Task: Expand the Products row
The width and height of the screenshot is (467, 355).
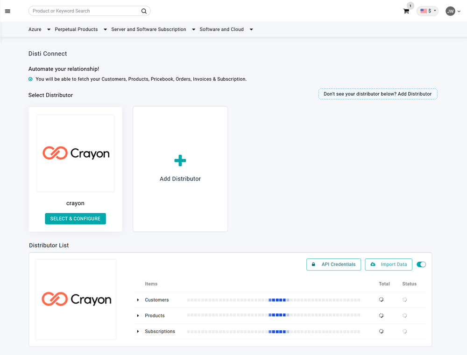Action: (138, 316)
